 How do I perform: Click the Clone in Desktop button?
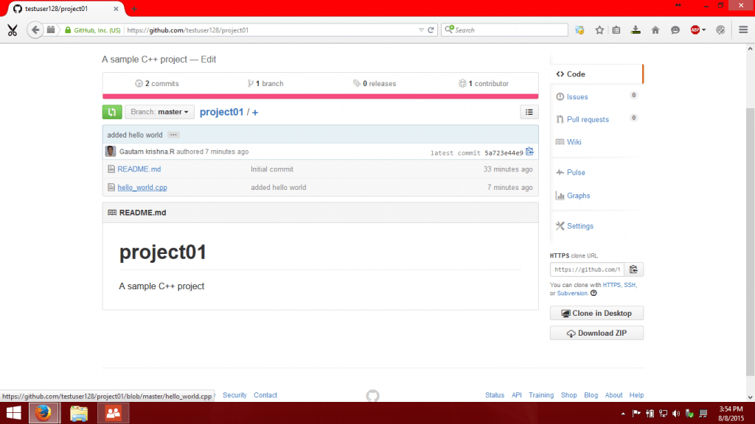tap(596, 313)
